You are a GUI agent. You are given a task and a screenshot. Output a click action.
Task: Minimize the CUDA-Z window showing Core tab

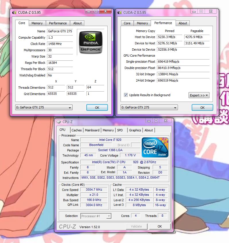click(89, 11)
